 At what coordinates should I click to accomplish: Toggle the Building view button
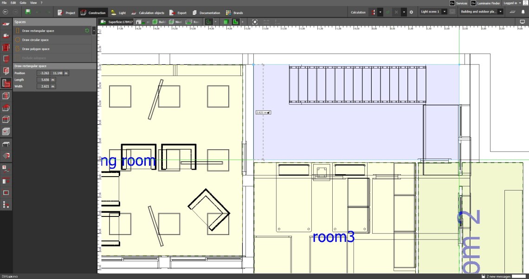pyautogui.click(x=160, y=22)
